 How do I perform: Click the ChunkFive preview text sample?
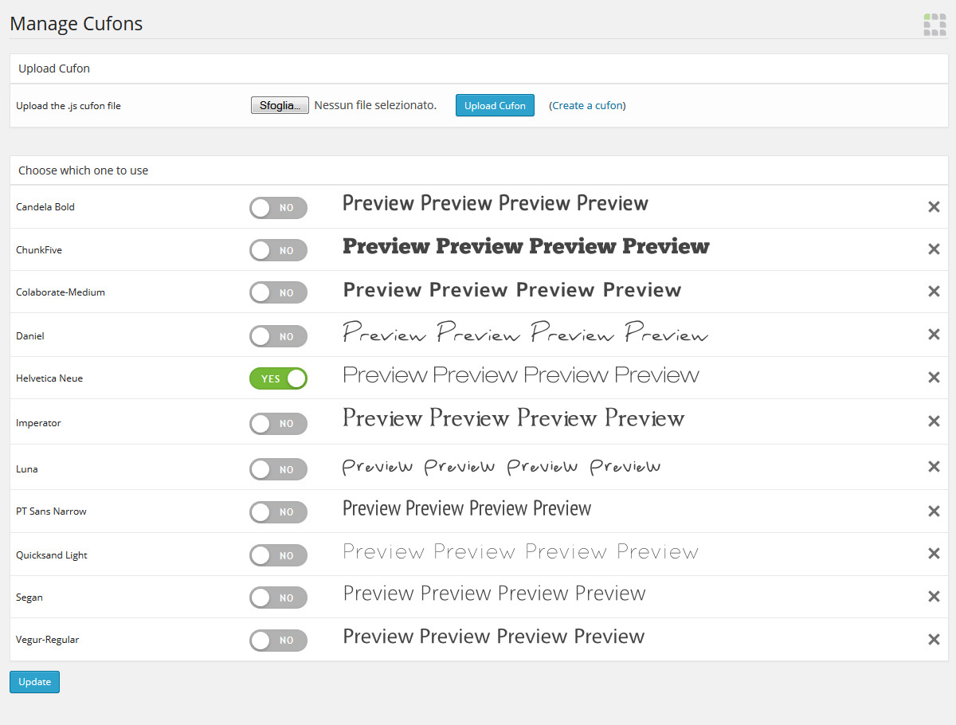526,247
